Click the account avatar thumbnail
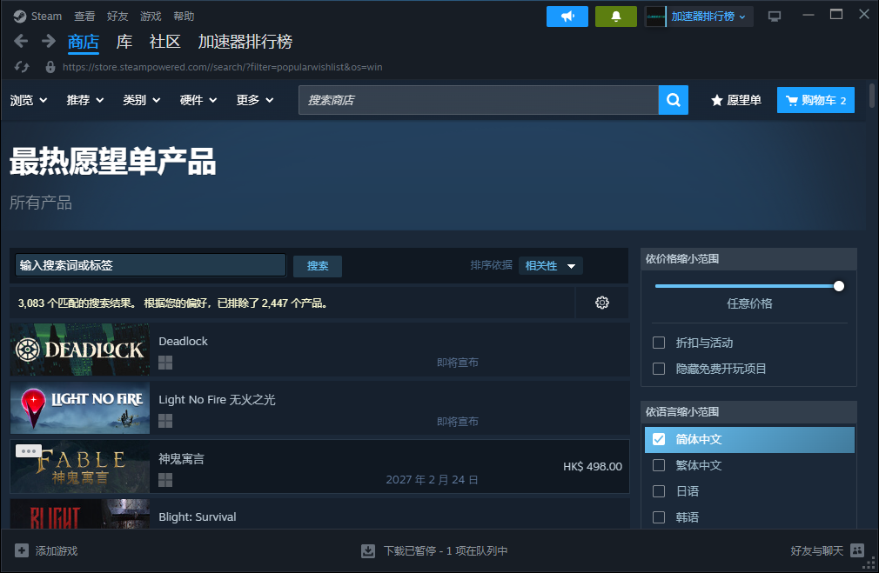This screenshot has height=573, width=879. (655, 17)
